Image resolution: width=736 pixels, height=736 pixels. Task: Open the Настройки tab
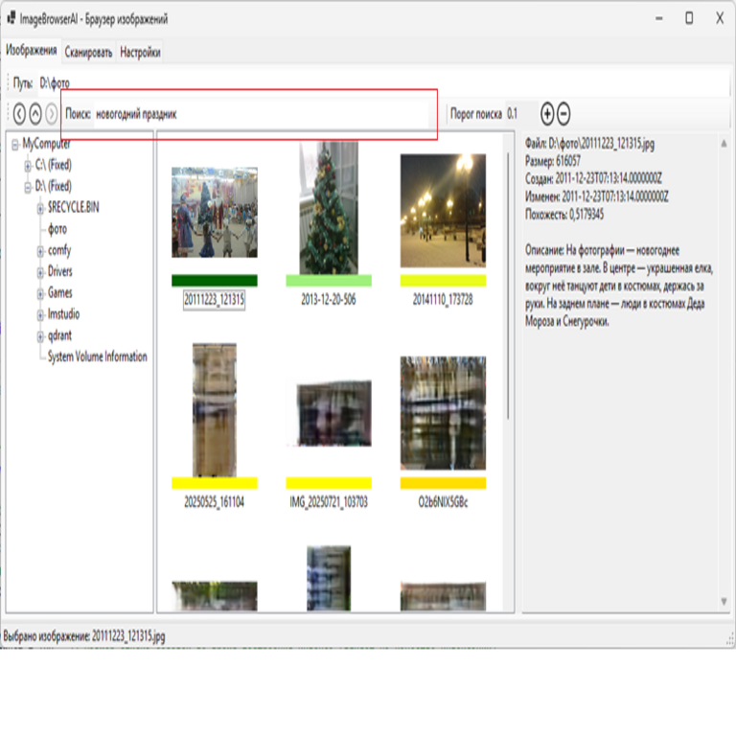tap(140, 53)
